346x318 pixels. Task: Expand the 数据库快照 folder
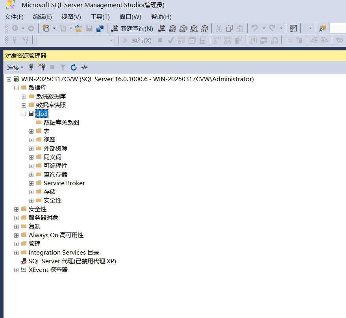tap(24, 105)
